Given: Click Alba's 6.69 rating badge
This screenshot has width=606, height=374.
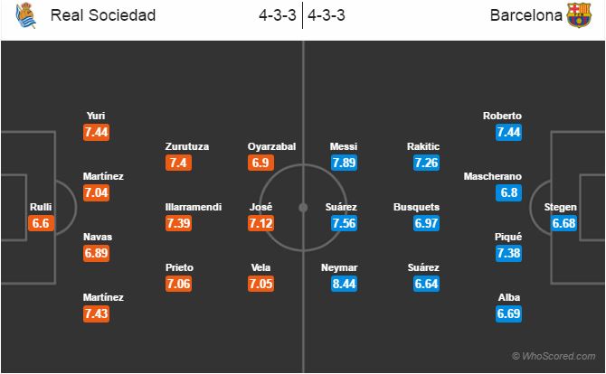Looking at the screenshot, I should 508,313.
